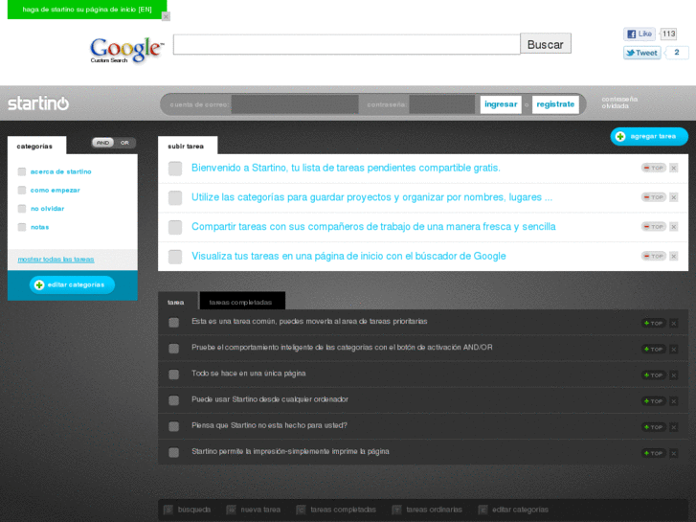
Task: Remove 'Compartir tareas' task from TOP
Action: (x=653, y=227)
